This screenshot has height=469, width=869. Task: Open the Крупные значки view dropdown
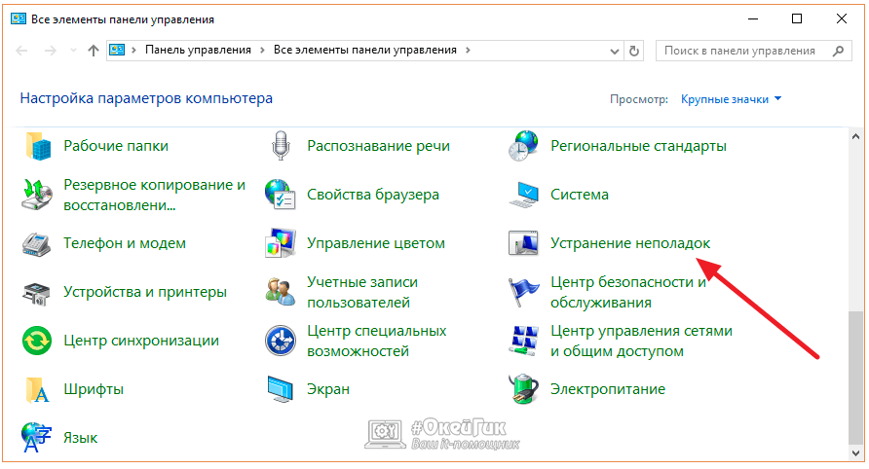(731, 99)
